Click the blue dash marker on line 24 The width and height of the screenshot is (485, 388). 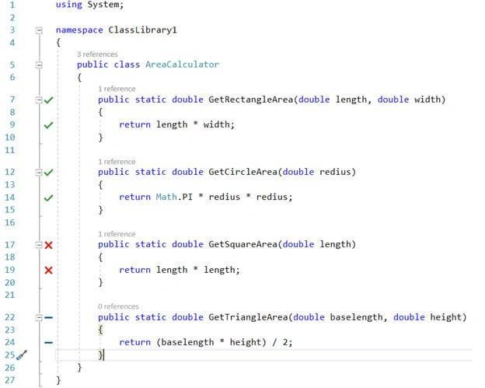(x=48, y=343)
